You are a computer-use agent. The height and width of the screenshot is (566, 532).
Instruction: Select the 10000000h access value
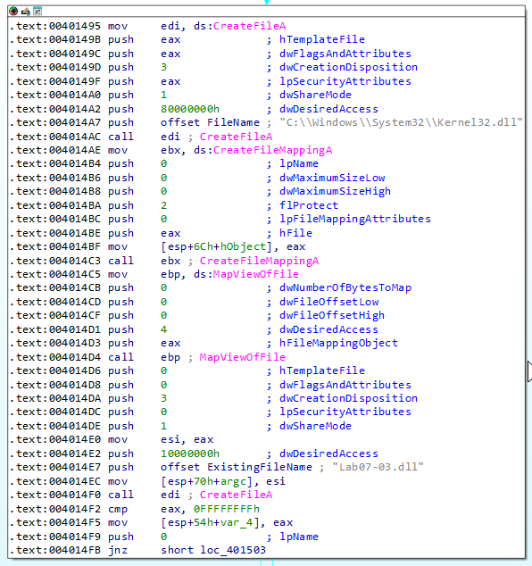[190, 454]
